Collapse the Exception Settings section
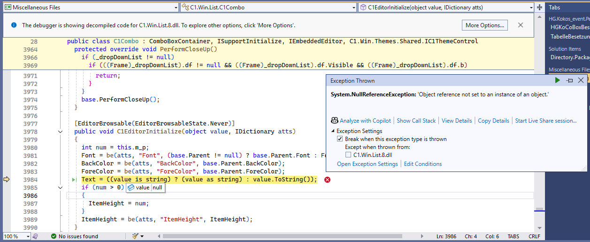 tap(333, 131)
